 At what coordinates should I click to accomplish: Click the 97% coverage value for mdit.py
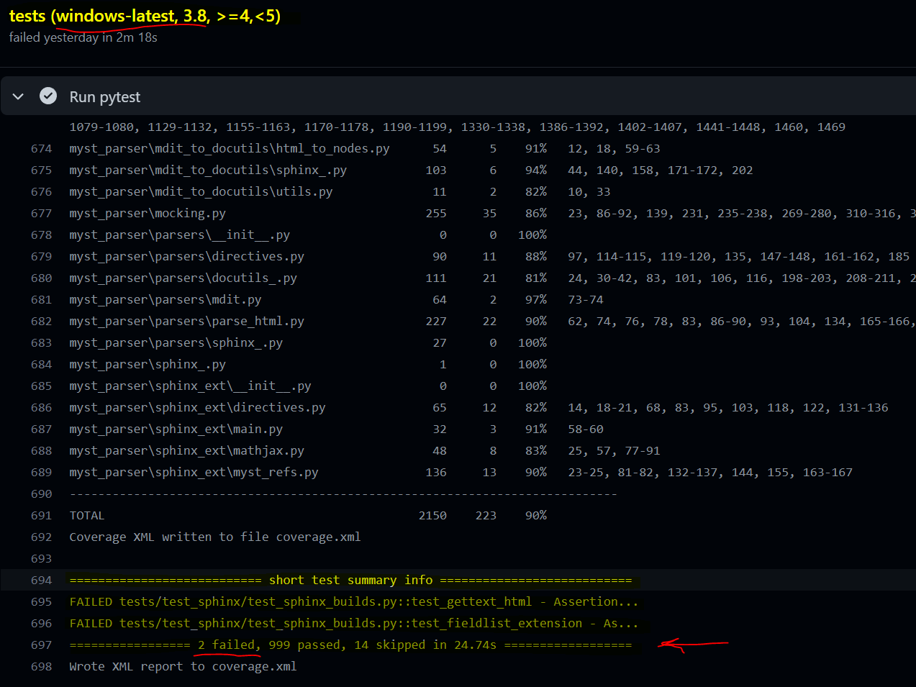pyautogui.click(x=536, y=300)
